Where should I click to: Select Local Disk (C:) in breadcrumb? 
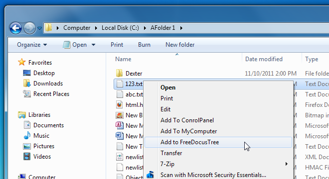click(x=120, y=28)
